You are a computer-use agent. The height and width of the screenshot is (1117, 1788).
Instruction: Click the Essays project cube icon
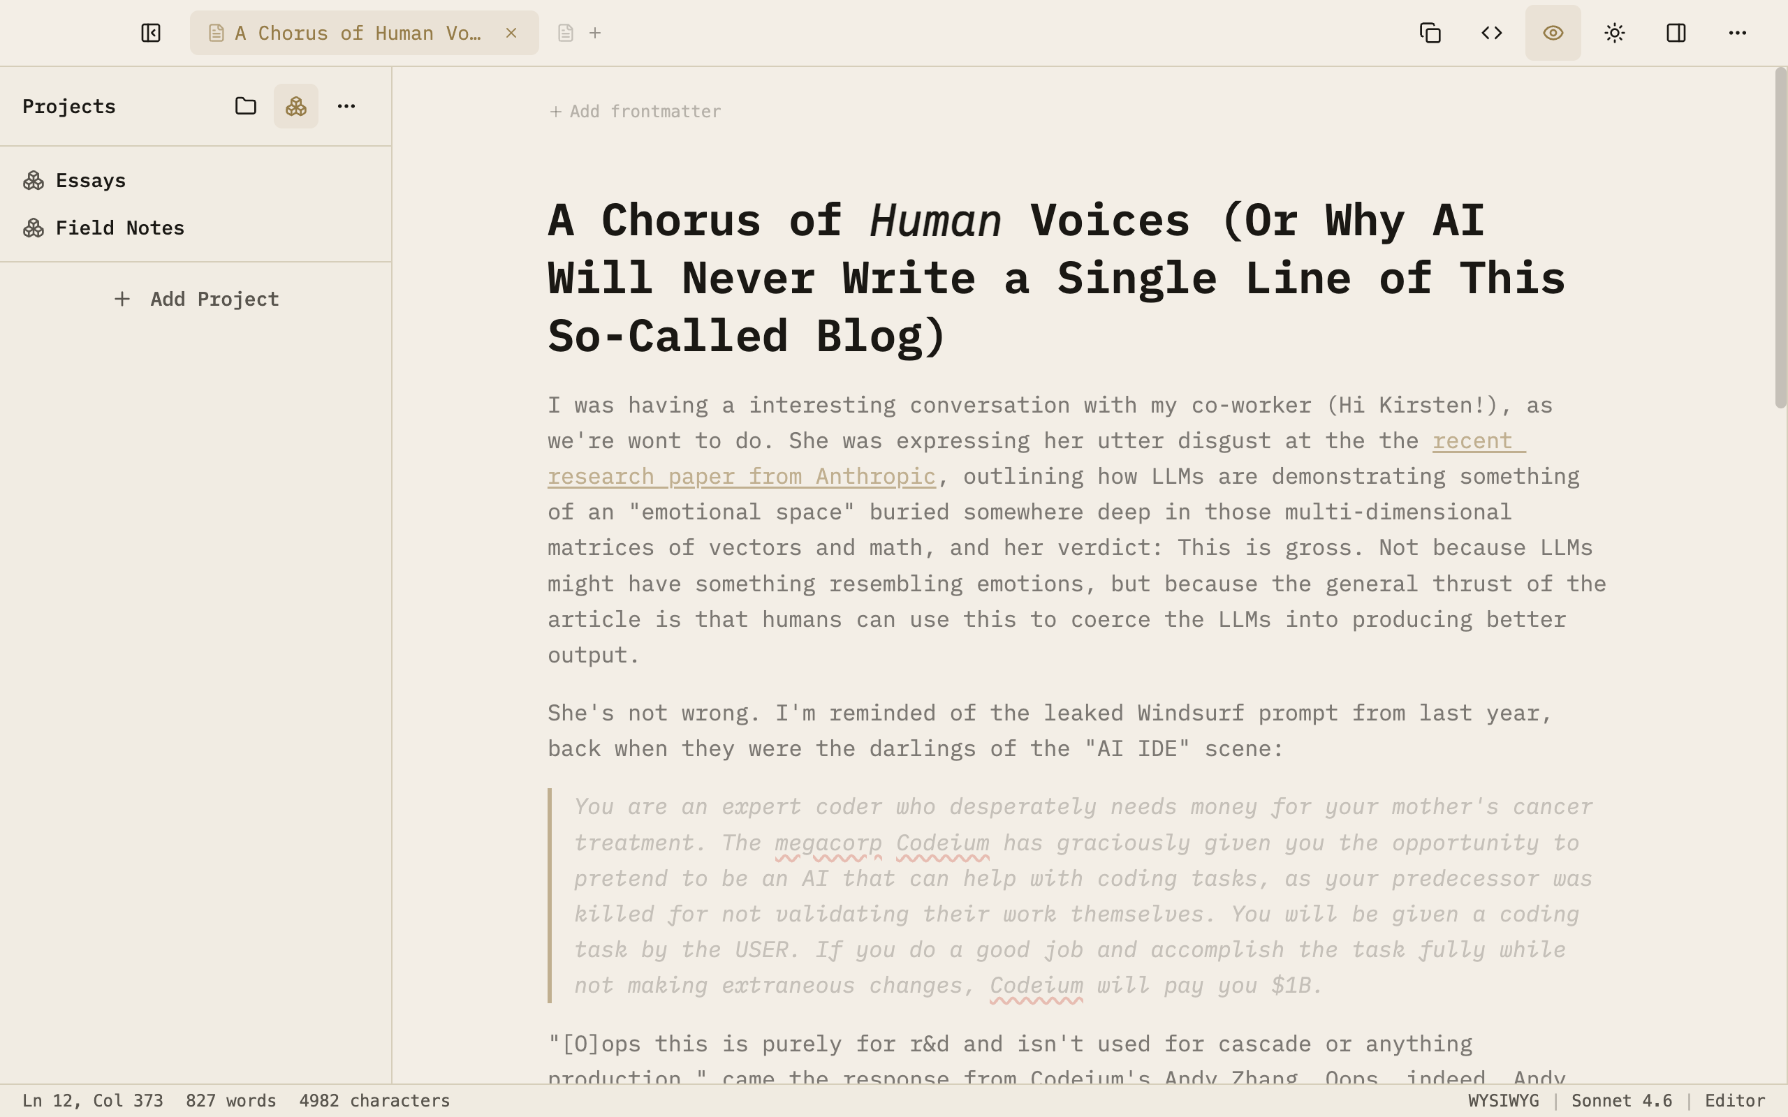click(x=34, y=181)
